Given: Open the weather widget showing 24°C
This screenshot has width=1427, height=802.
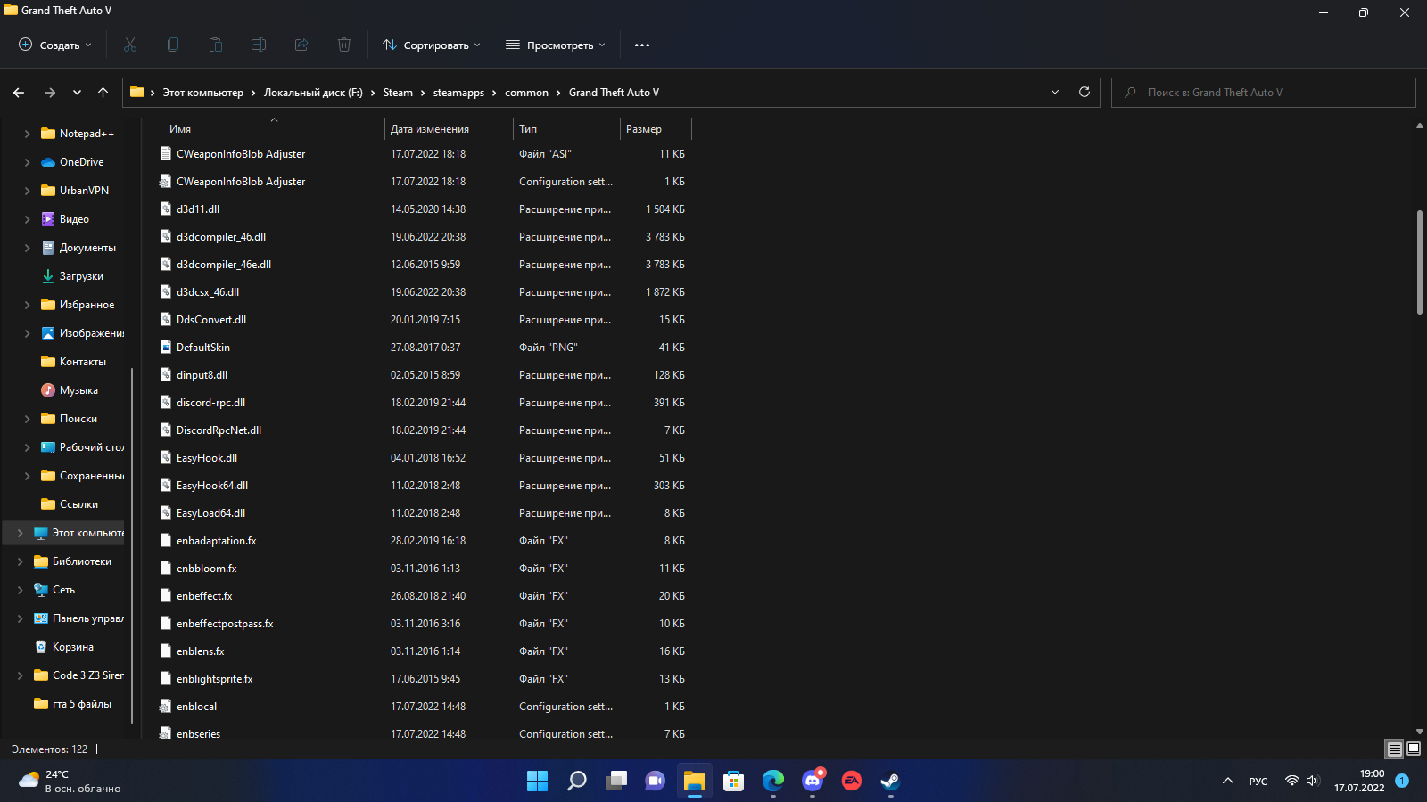Looking at the screenshot, I should pyautogui.click(x=70, y=782).
